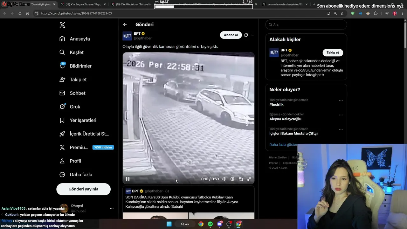Open video in picture-in-picture
This screenshot has width=407, height=229.
[241, 179]
